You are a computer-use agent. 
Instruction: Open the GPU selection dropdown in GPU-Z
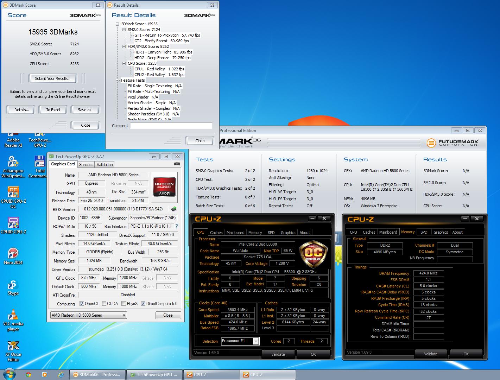click(x=88, y=315)
